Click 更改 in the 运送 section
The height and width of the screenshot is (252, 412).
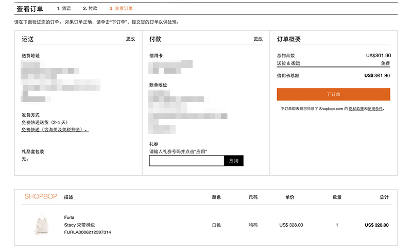click(130, 39)
